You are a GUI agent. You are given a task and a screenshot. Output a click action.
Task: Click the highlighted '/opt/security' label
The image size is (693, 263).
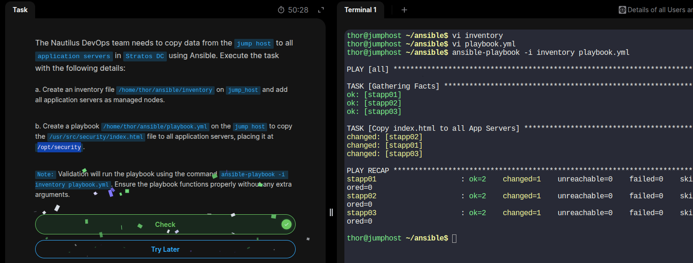[x=59, y=147]
